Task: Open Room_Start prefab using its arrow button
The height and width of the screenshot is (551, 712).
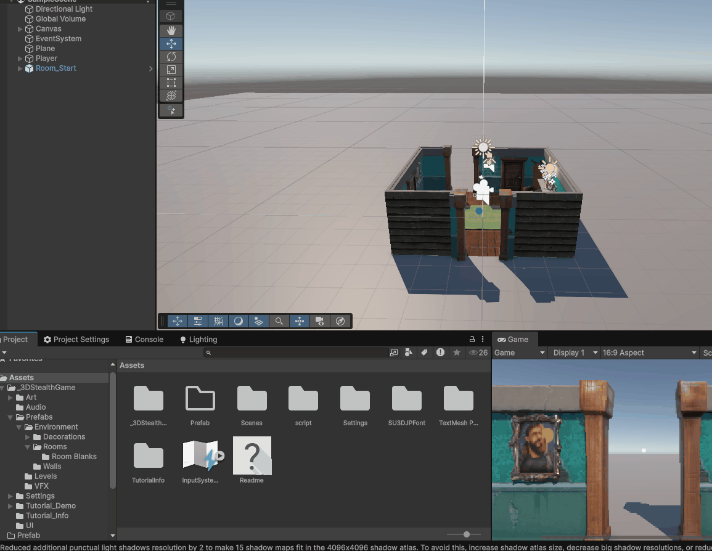Action: click(x=150, y=68)
